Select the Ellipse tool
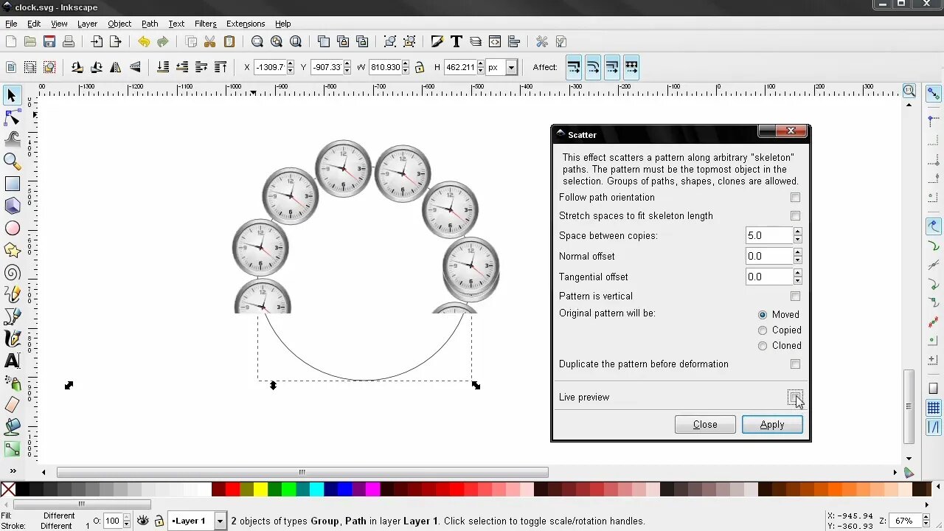 pyautogui.click(x=12, y=229)
